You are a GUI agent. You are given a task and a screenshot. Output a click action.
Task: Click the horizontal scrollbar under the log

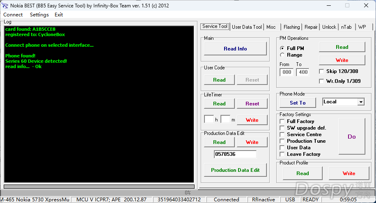coord(99,187)
